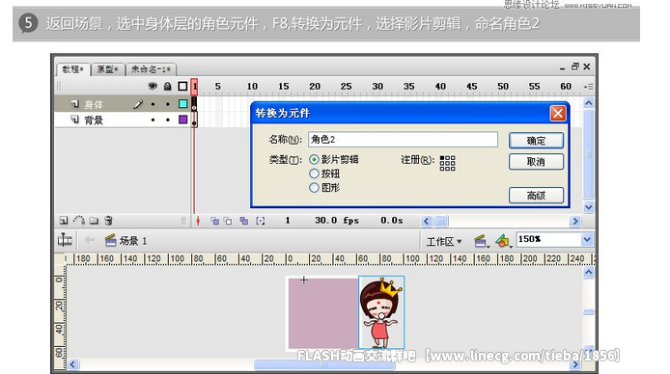
Task: Enable the Onion Skin Outlines icon
Action: [228, 221]
